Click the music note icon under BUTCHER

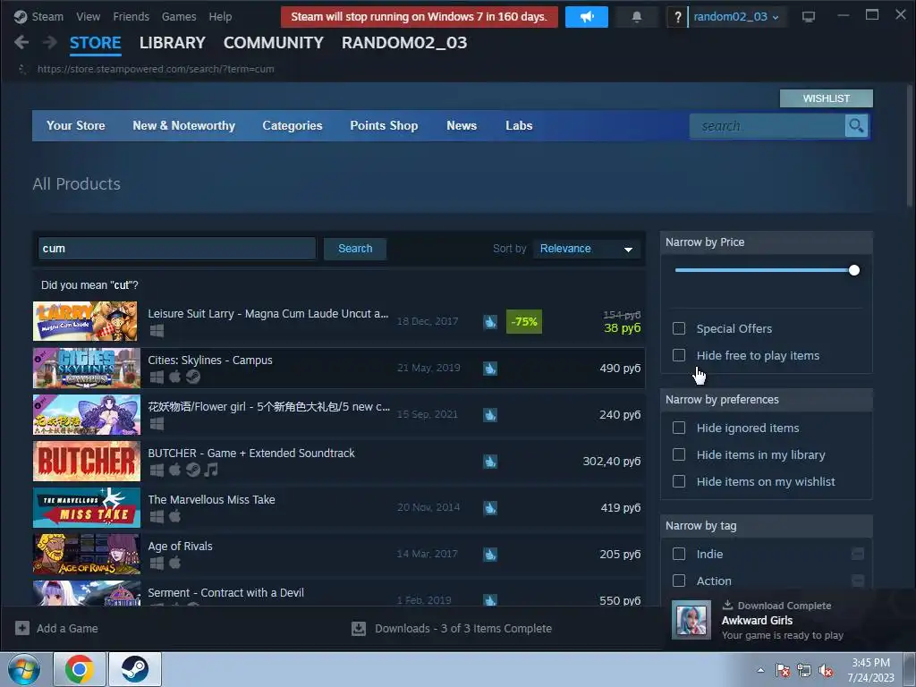point(211,470)
